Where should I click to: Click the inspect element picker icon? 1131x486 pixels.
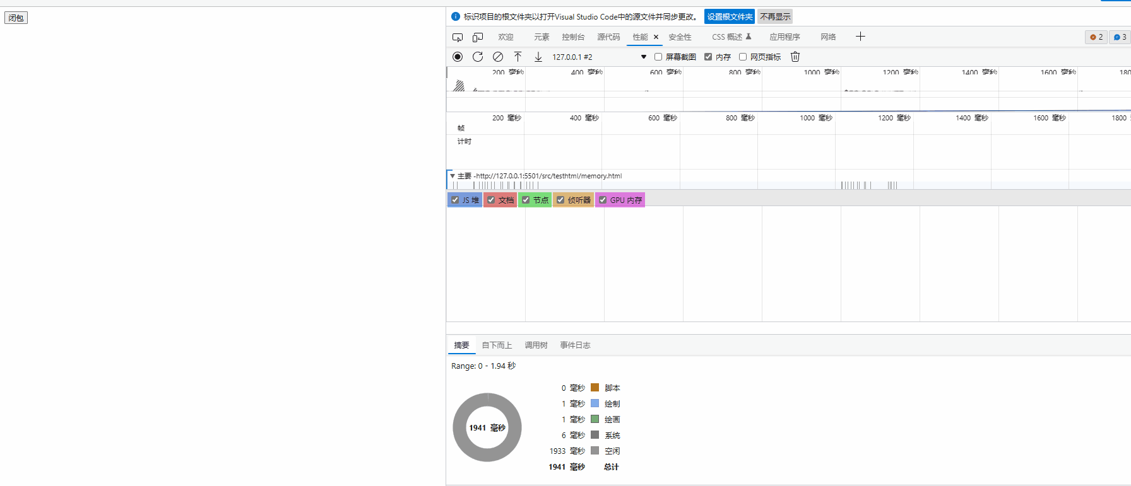click(458, 37)
